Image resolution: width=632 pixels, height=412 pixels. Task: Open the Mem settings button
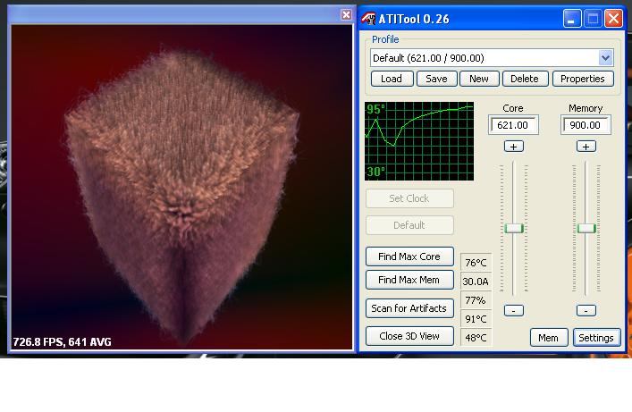pyautogui.click(x=549, y=338)
